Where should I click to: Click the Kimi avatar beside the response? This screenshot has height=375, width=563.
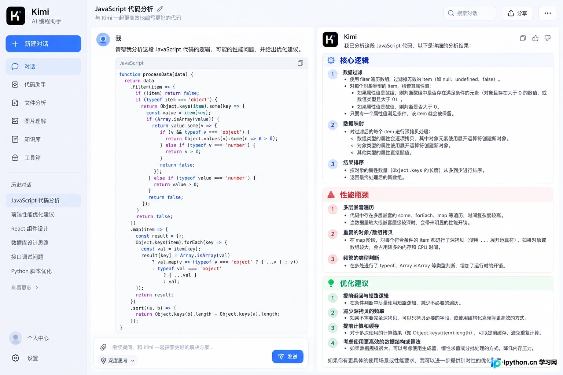pos(330,39)
